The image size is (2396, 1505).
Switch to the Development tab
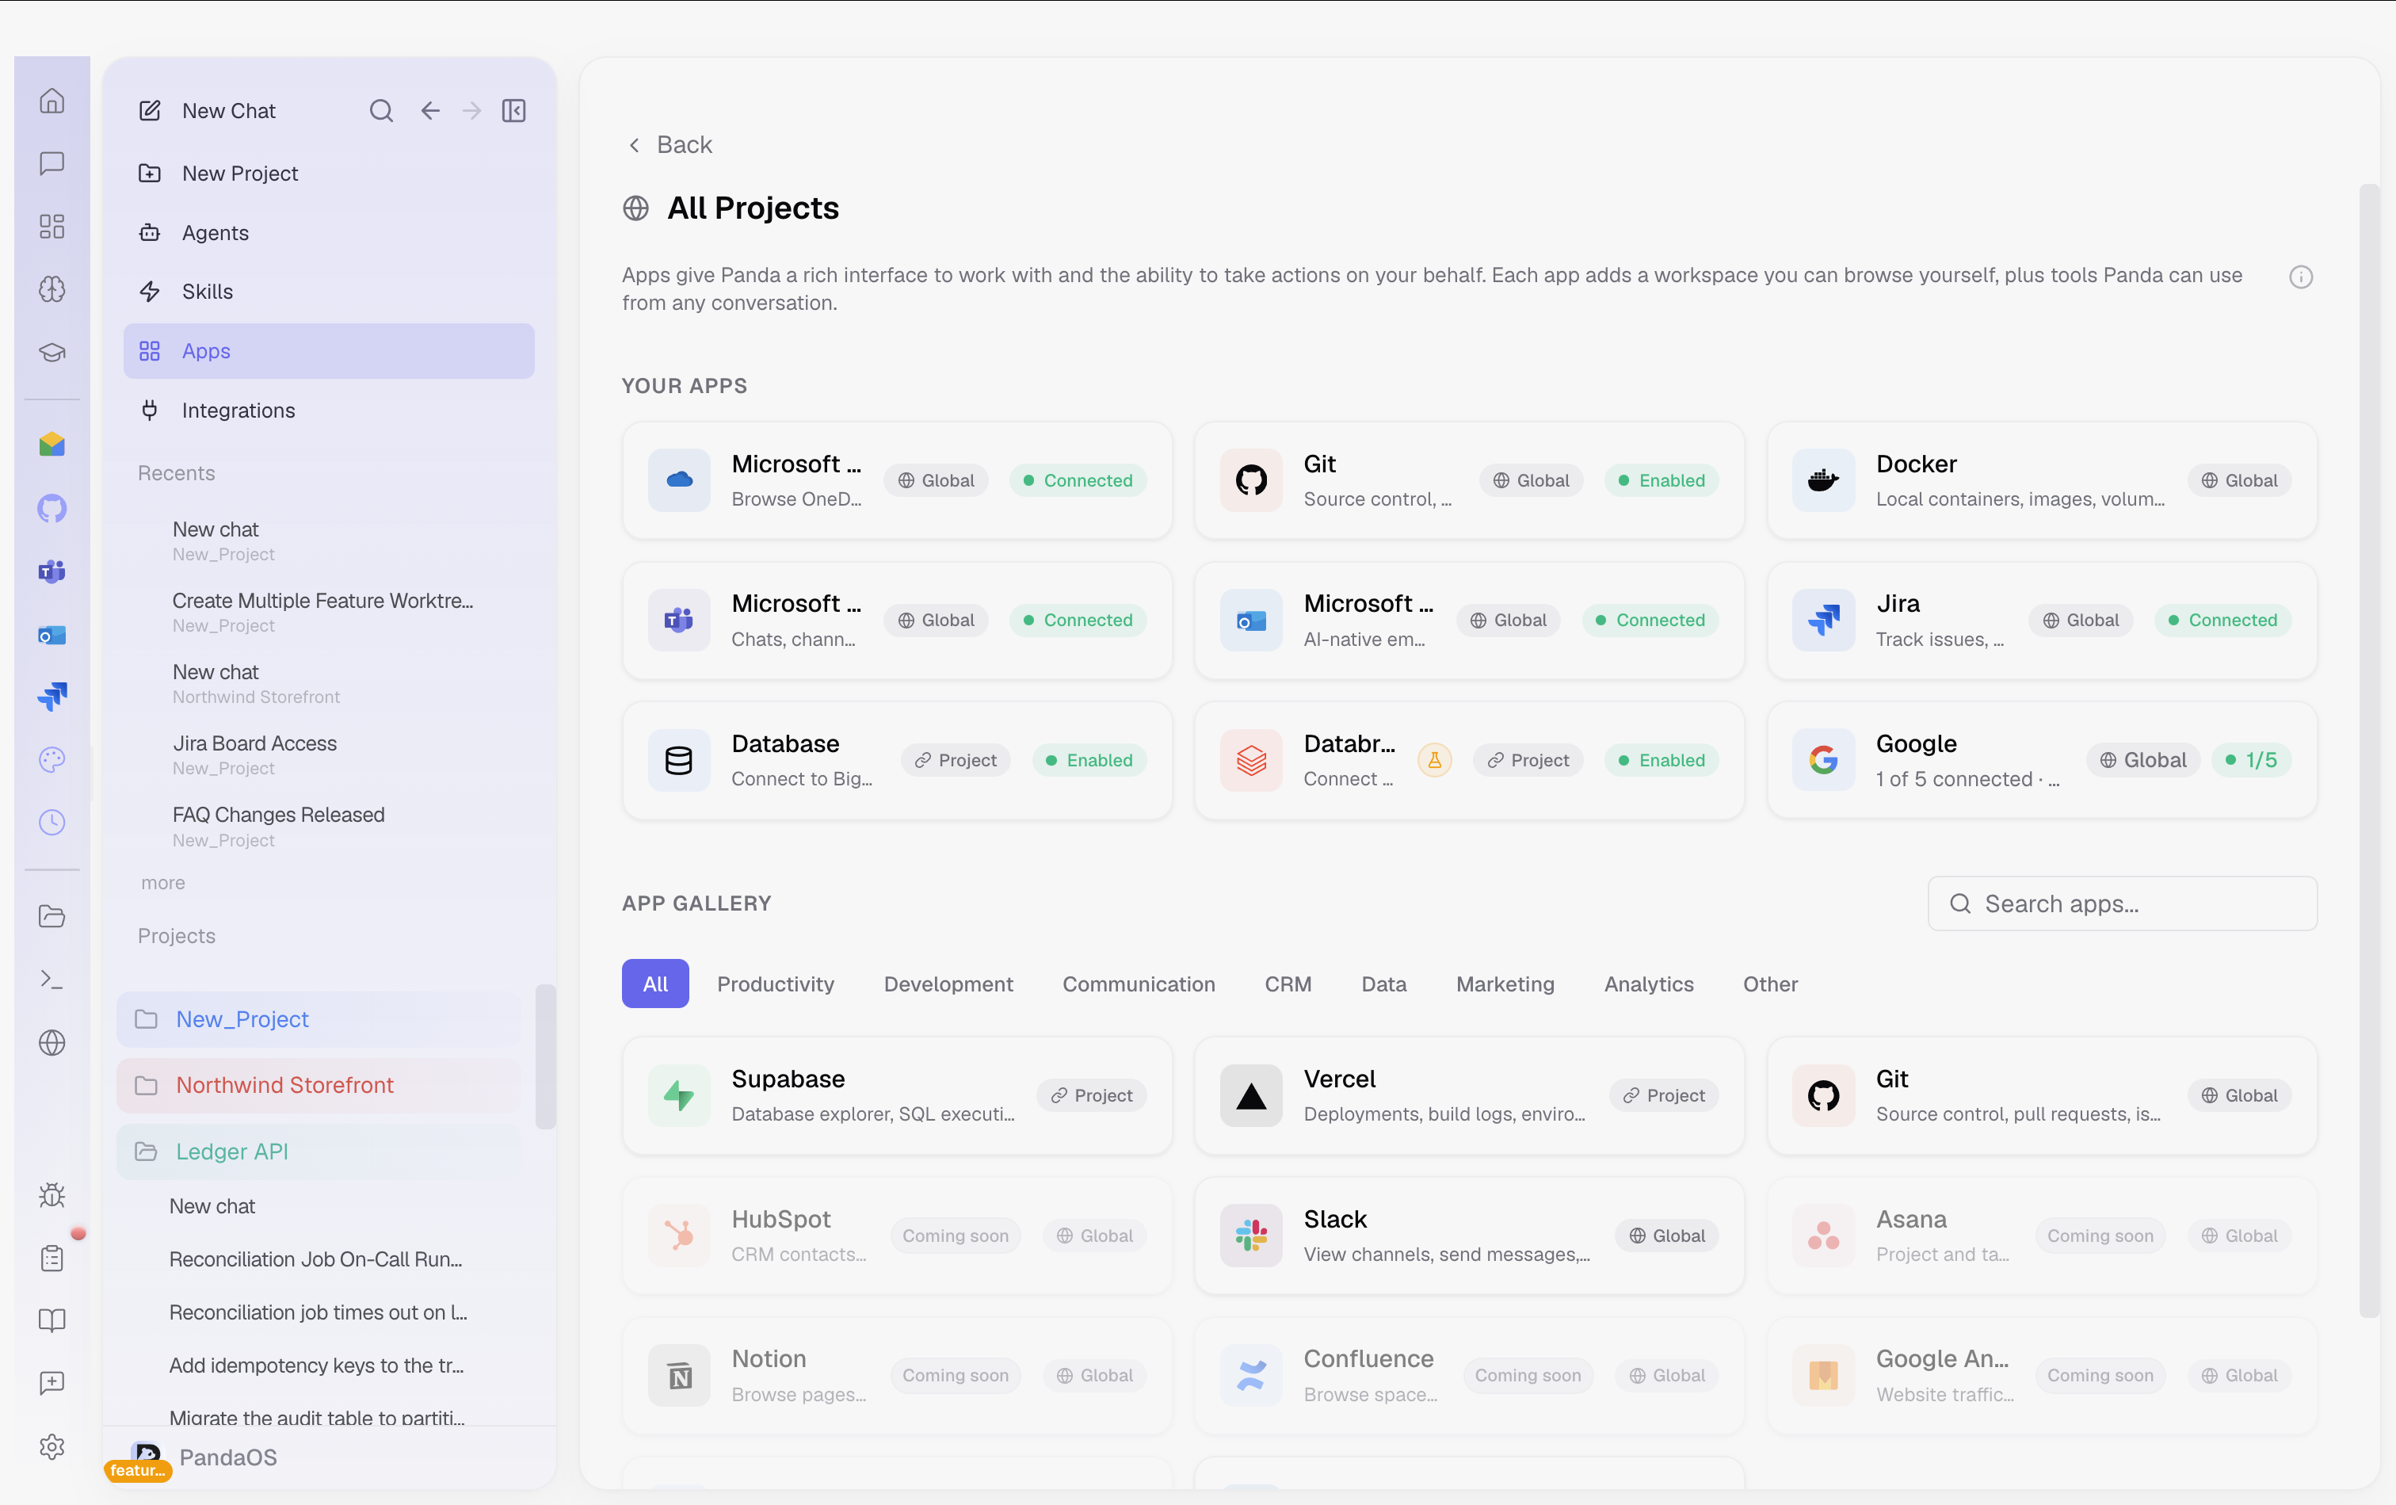coord(948,984)
